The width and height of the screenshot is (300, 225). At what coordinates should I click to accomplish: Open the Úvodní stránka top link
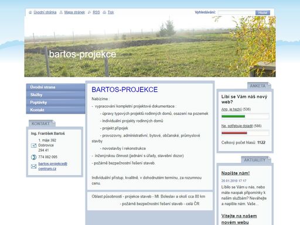45,12
